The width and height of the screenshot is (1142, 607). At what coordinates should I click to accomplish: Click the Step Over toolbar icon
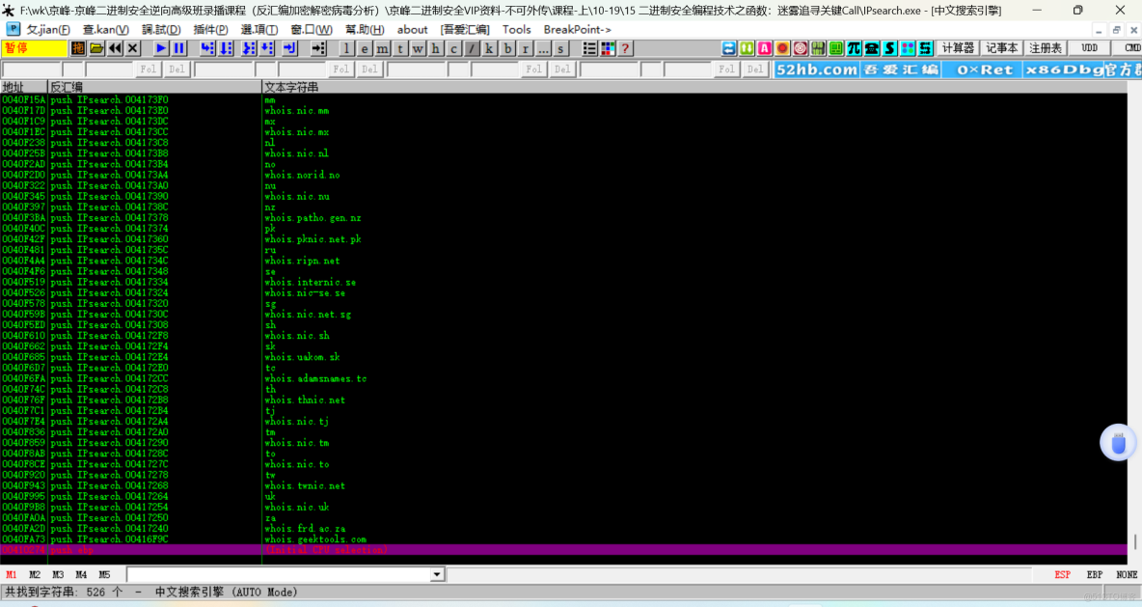pos(226,49)
